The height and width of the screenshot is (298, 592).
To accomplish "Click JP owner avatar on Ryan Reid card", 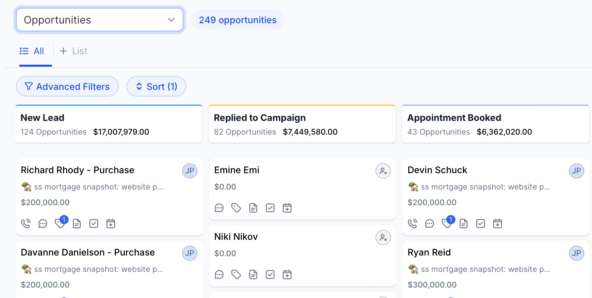I will coord(577,253).
